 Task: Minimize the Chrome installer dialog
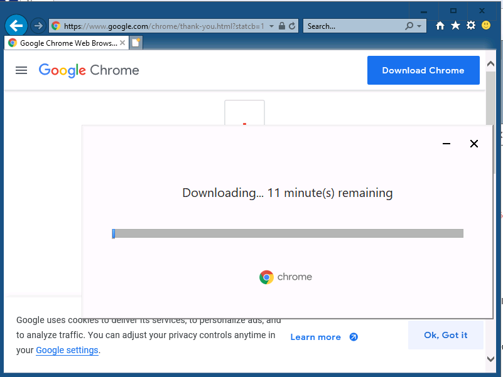[x=446, y=144]
